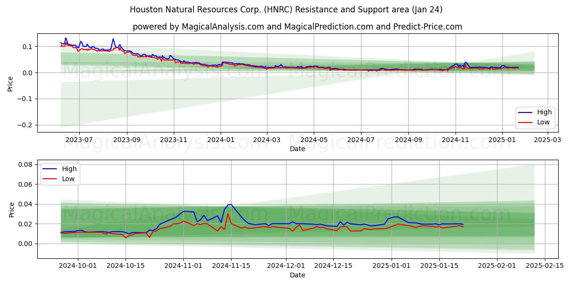Click the '2025-02-01' tick label
Viewport: 573px width, 286px height.
497,266
